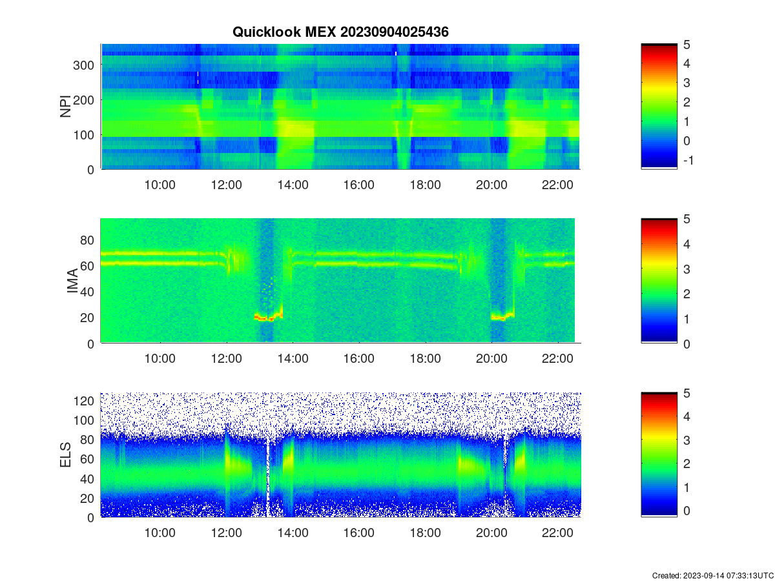Click the 20:00 tick under the ELS plot

(x=491, y=533)
